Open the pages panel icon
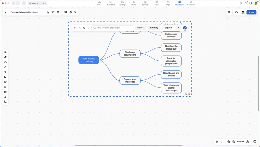The height and width of the screenshot is (147, 260). 254,142
